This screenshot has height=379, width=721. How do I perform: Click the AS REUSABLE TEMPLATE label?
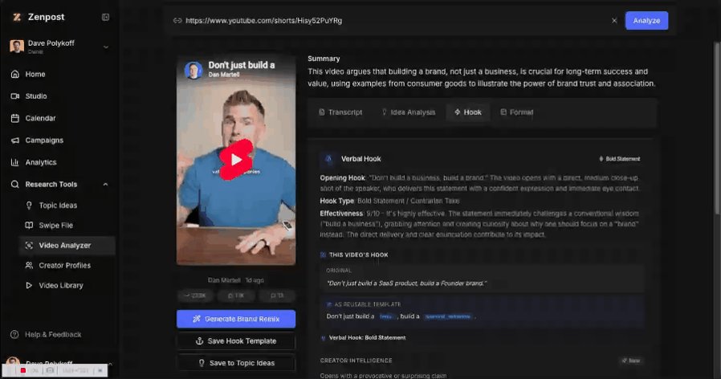(x=368, y=304)
